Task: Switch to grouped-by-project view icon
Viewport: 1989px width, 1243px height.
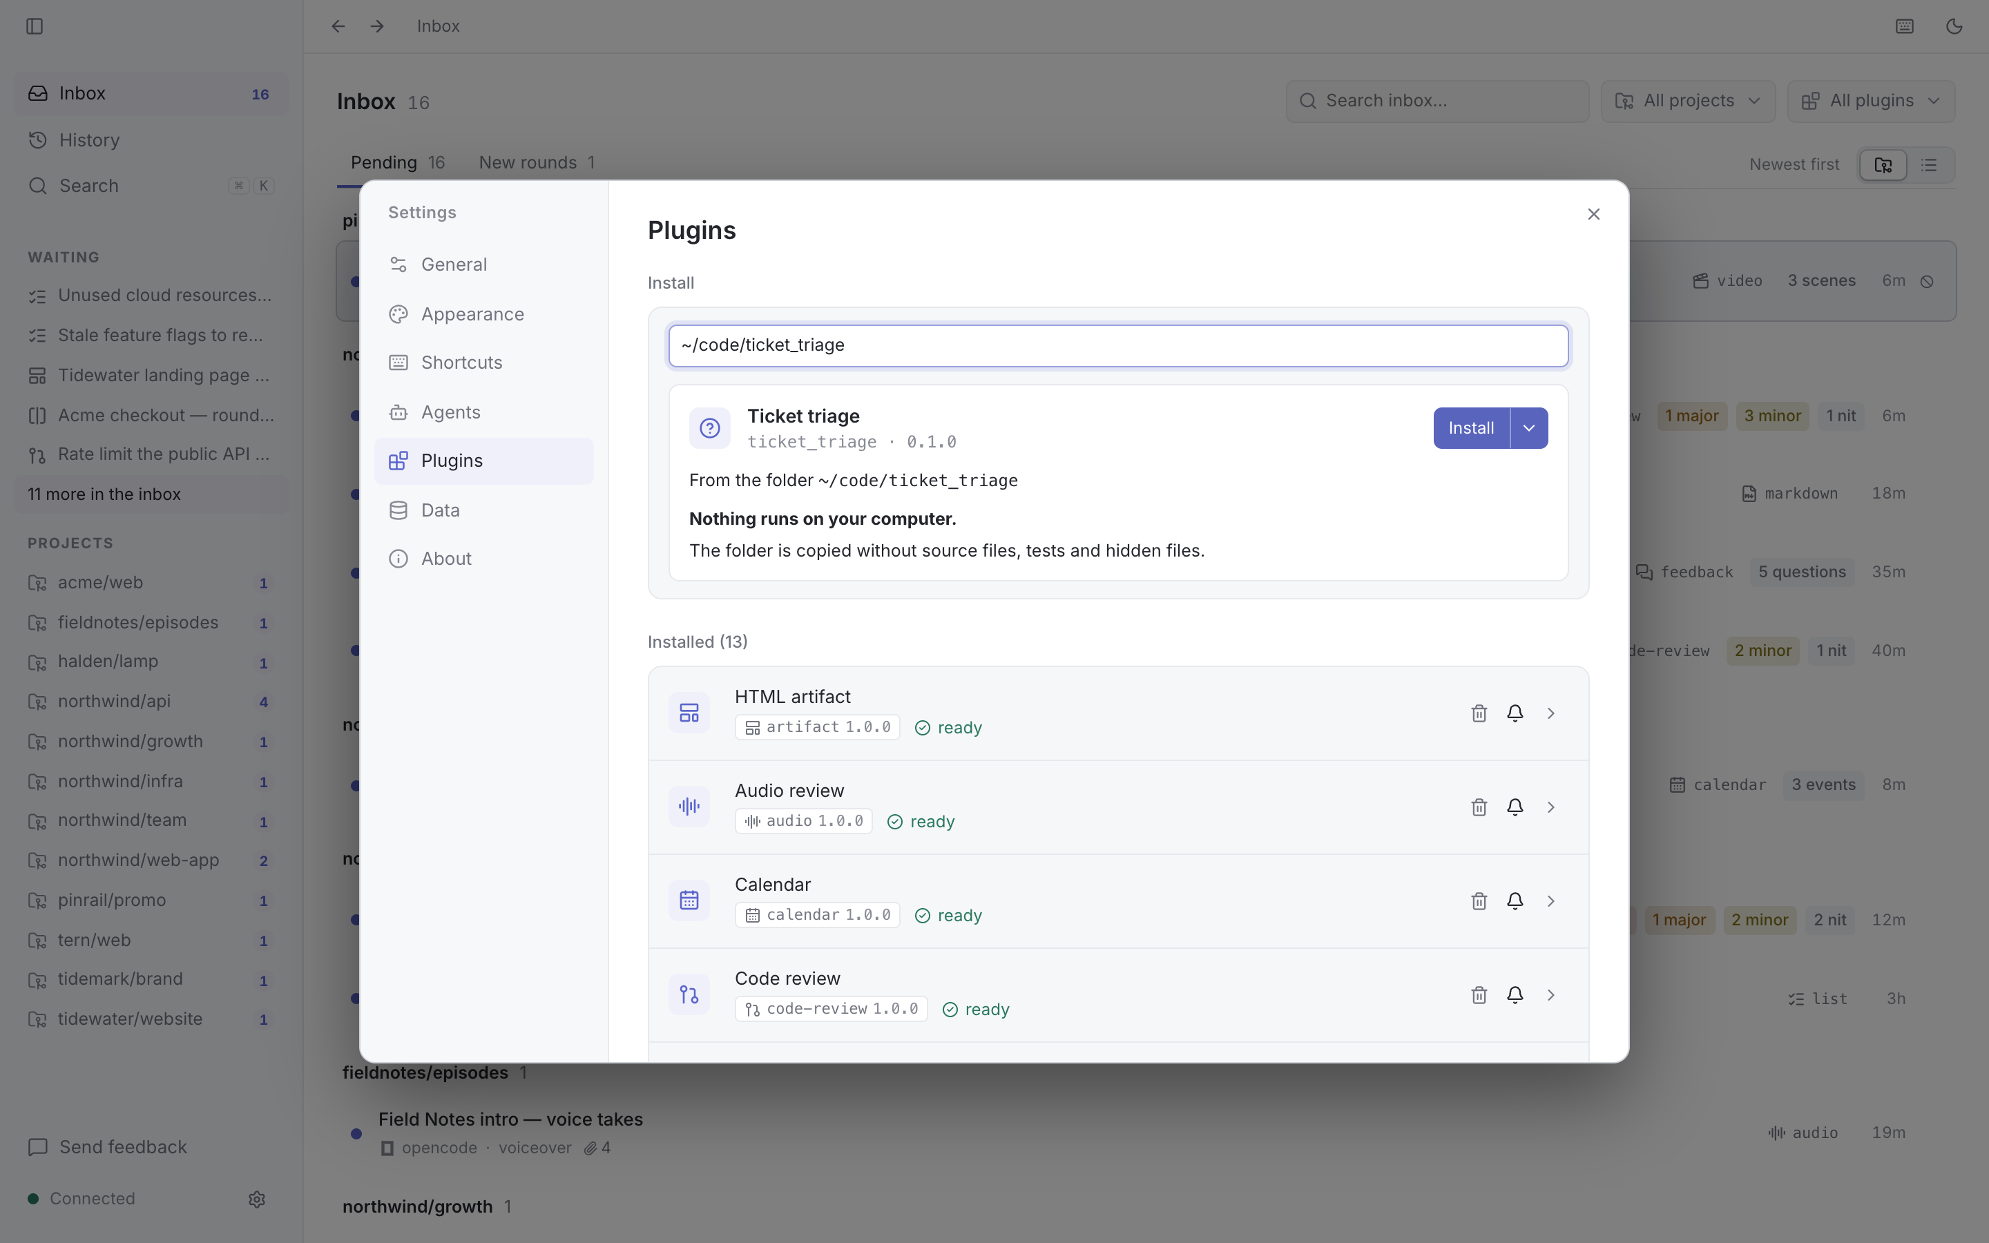Action: (1883, 165)
